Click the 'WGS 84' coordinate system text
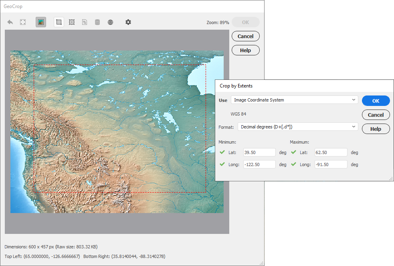The image size is (394, 266). tap(238, 114)
